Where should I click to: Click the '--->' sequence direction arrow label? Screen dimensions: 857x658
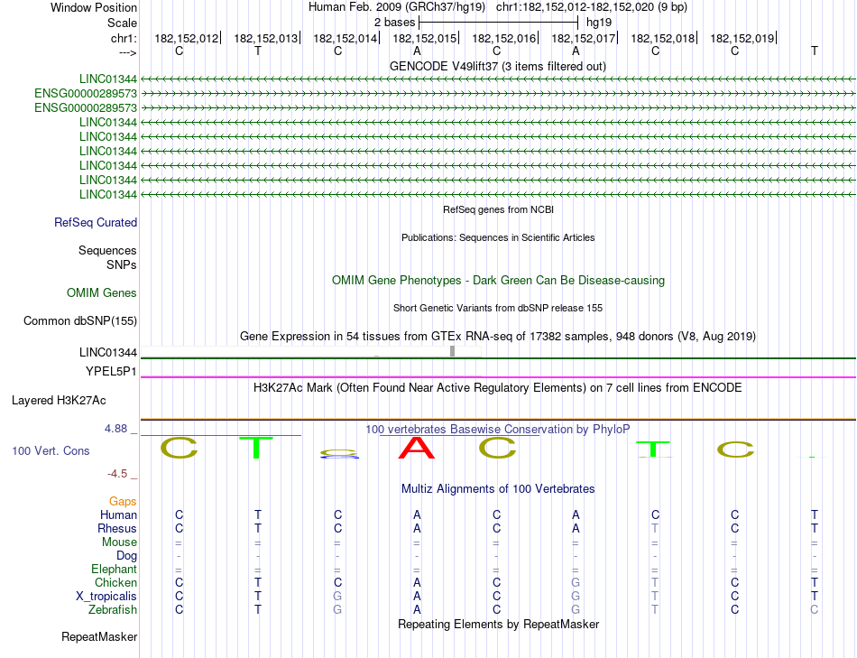(x=127, y=52)
